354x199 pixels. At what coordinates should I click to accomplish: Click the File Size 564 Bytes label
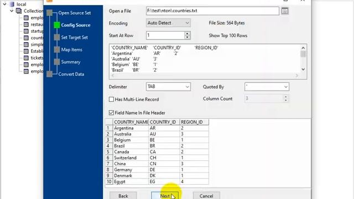point(227,23)
